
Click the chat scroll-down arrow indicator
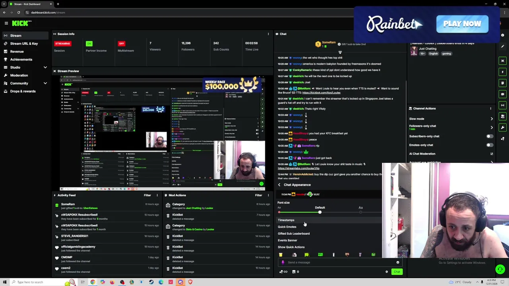(x=340, y=52)
